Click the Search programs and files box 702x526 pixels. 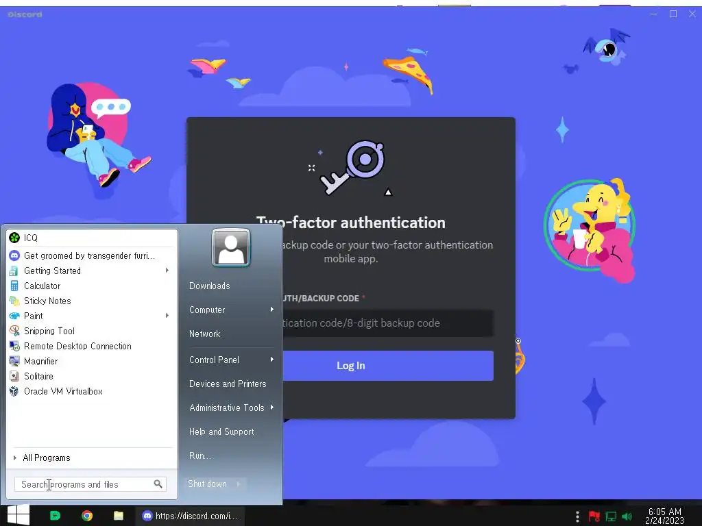point(90,484)
